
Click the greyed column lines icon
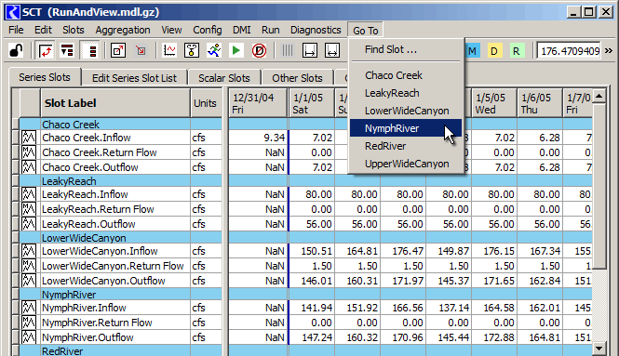point(288,50)
